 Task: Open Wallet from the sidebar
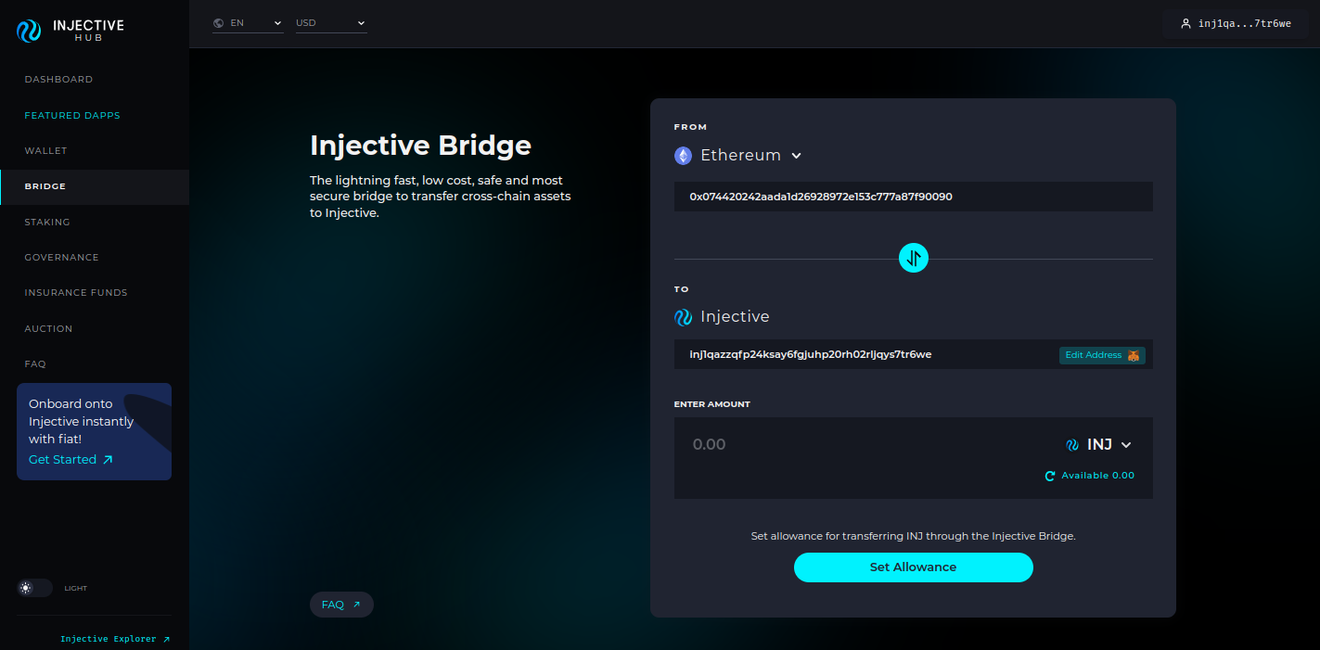(x=45, y=151)
